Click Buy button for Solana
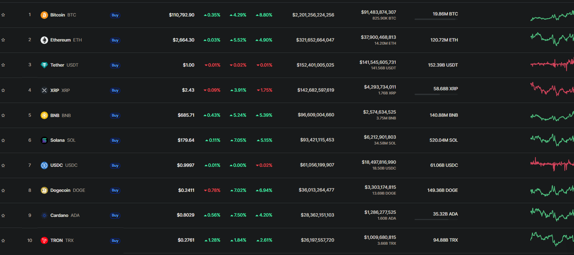This screenshot has width=574, height=255. 115,140
